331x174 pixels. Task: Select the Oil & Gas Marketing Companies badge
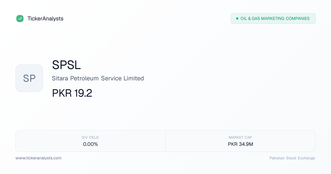pos(273,19)
